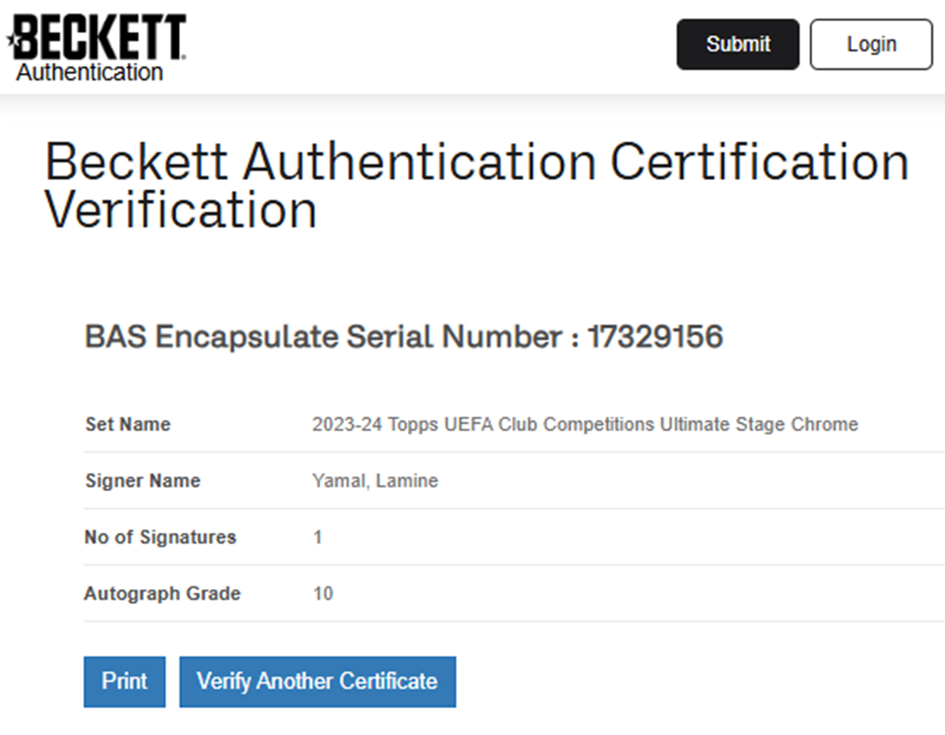
Task: Click the word Verification in the page title
Action: [x=181, y=211]
